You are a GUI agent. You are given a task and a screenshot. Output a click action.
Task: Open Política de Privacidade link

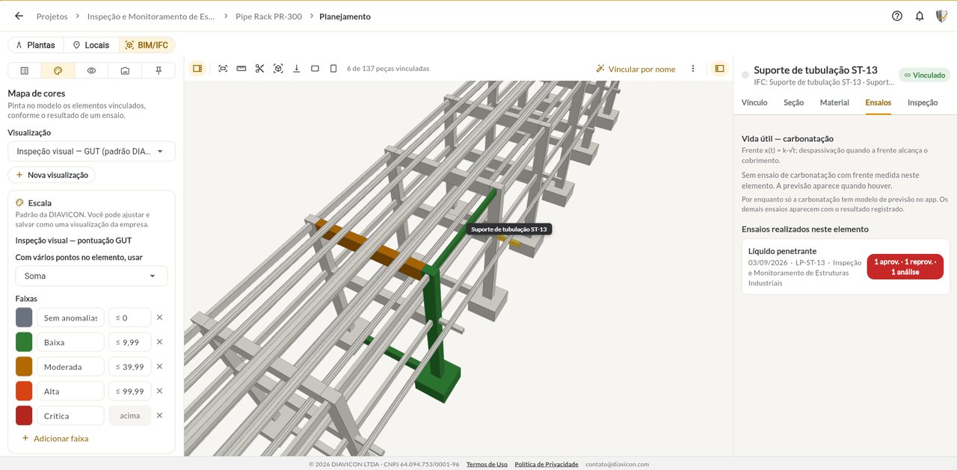coord(547,464)
